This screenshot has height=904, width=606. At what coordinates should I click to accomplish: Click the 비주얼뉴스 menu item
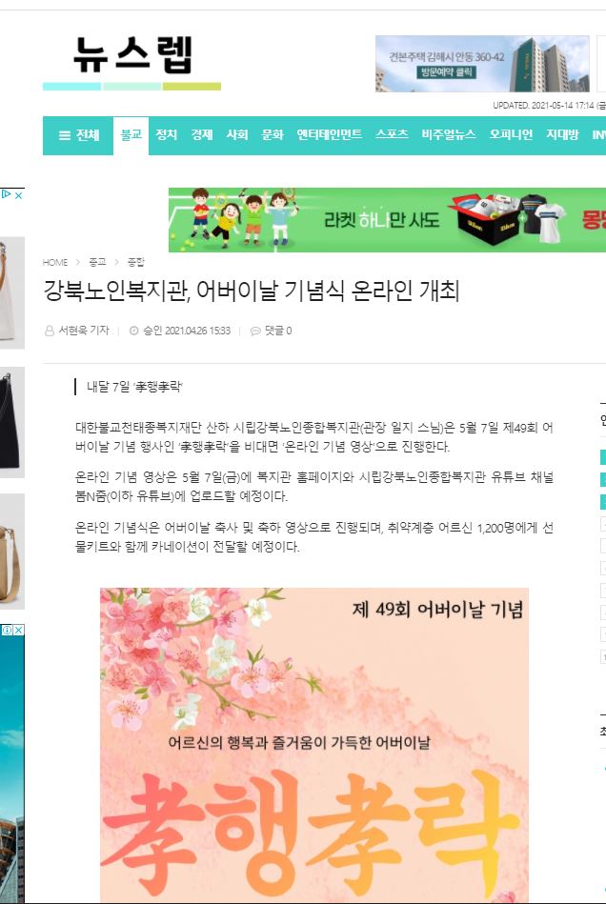[x=449, y=135]
